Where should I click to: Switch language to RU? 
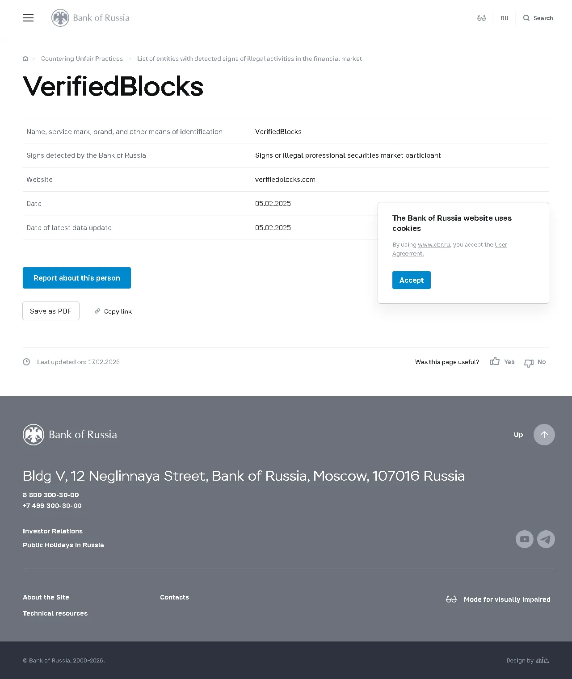505,18
